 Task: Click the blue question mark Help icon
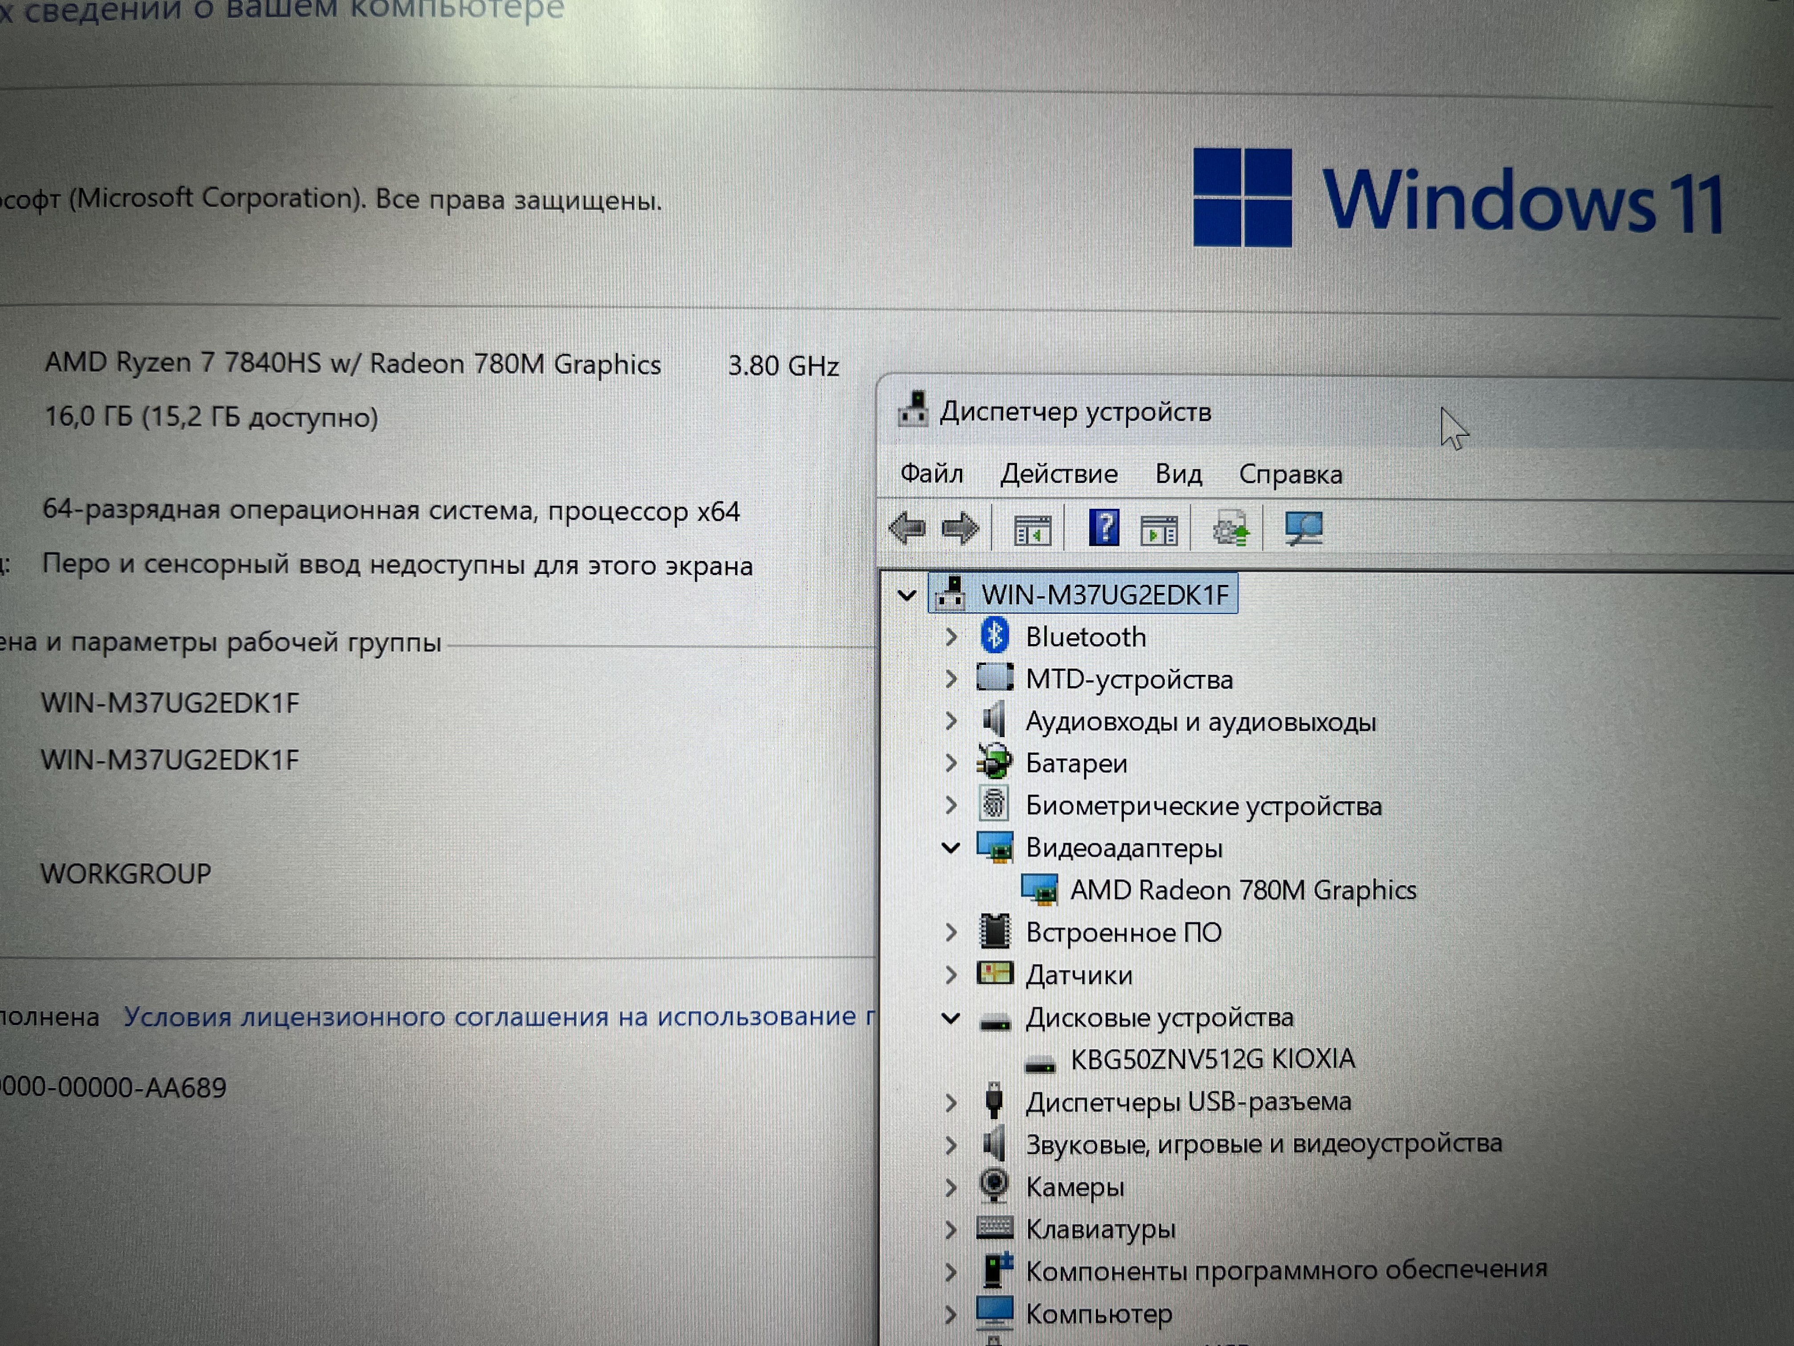pyautogui.click(x=1103, y=528)
